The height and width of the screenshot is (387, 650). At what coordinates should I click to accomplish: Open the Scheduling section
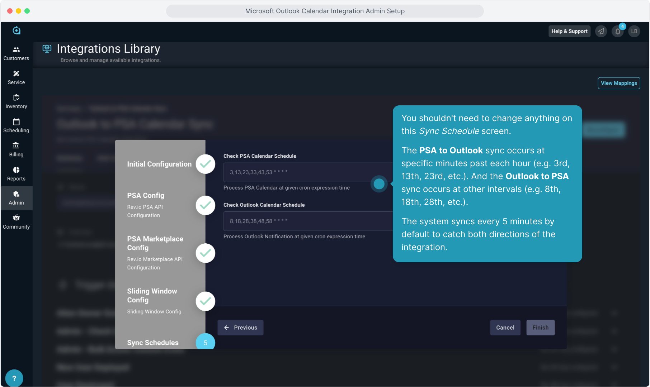pos(16,125)
